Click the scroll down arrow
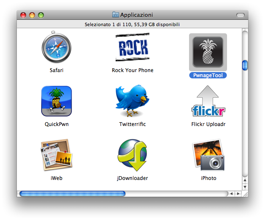The width and height of the screenshot is (265, 220). [245, 187]
